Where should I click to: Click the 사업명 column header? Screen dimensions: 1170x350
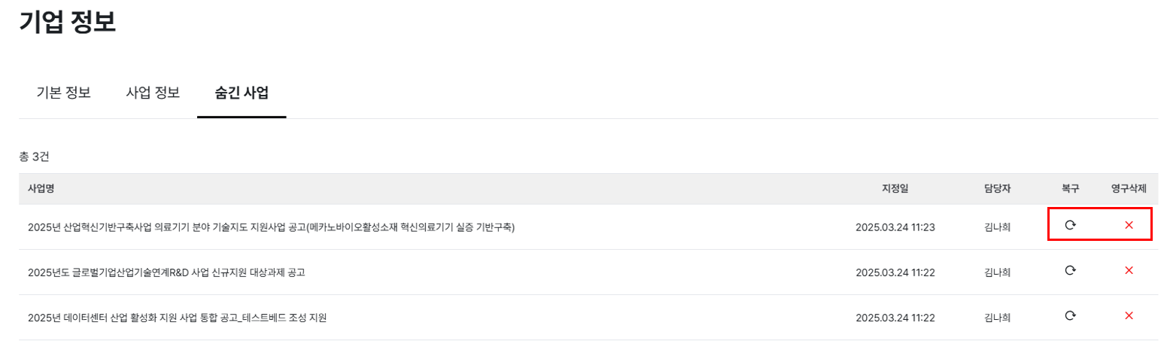coord(41,189)
